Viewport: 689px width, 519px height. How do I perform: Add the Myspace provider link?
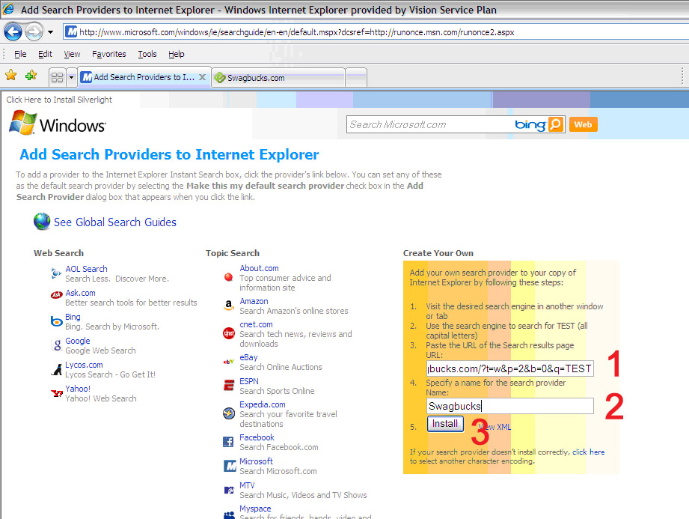point(255,509)
